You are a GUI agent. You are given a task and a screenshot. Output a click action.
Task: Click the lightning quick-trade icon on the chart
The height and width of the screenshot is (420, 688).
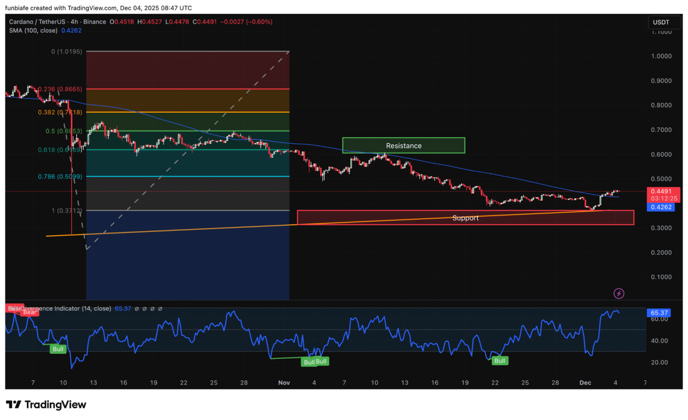click(x=618, y=294)
